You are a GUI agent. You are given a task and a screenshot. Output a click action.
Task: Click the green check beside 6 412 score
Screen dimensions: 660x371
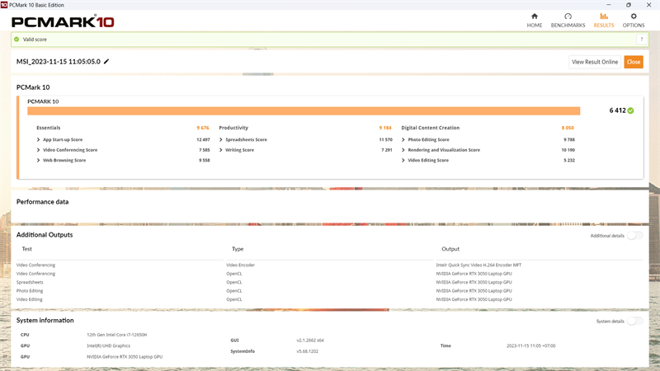[x=630, y=110]
